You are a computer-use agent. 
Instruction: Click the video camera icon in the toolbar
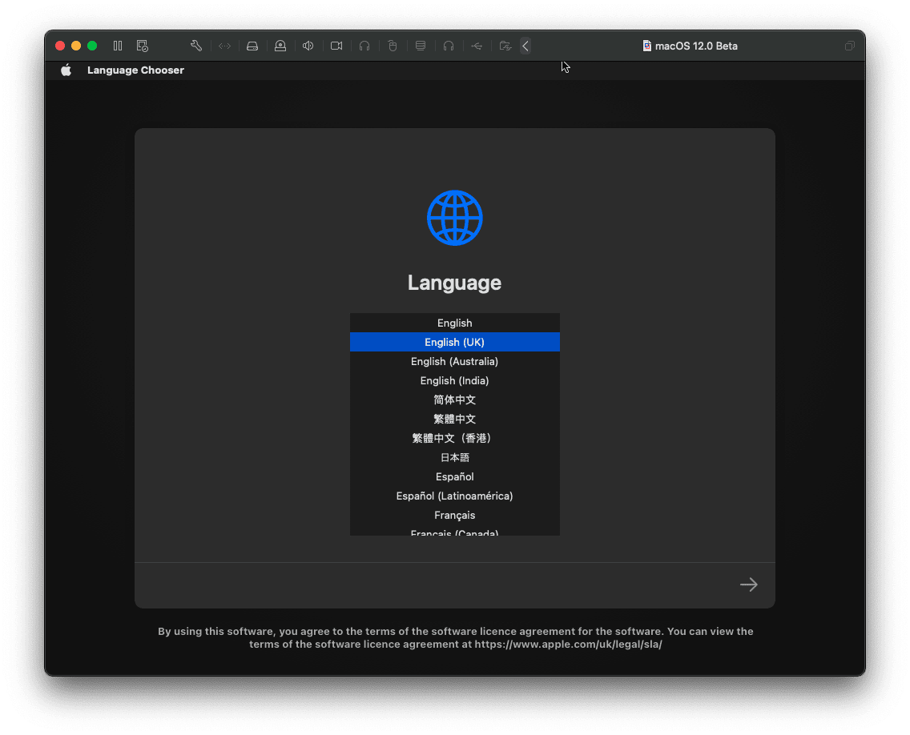(336, 46)
